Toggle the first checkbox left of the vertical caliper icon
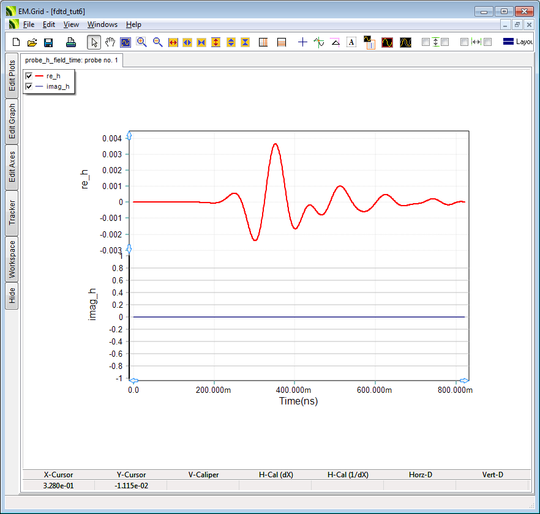This screenshot has width=540, height=514. (426, 42)
